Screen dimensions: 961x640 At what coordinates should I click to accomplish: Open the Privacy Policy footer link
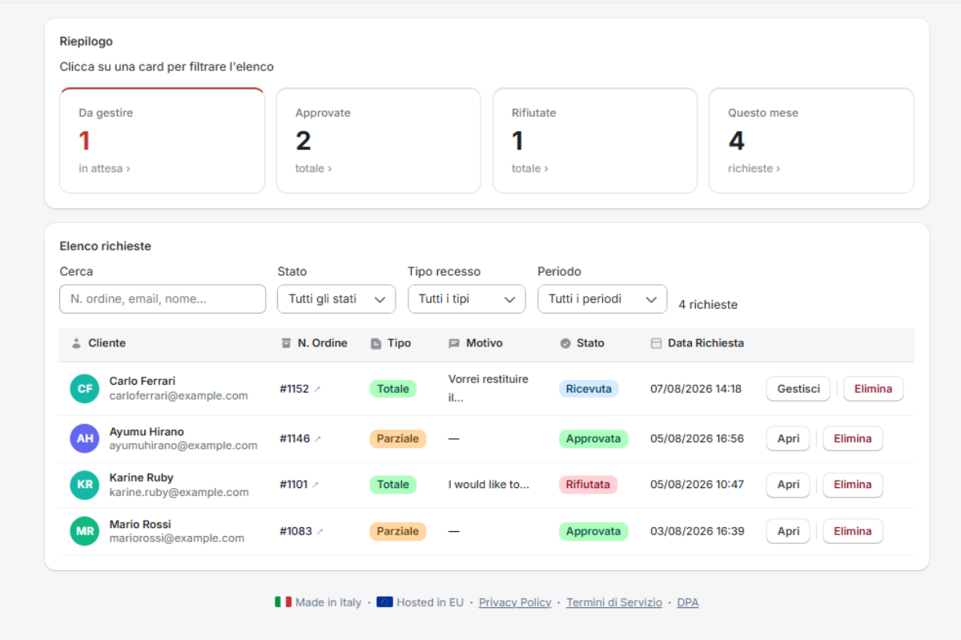coord(515,602)
